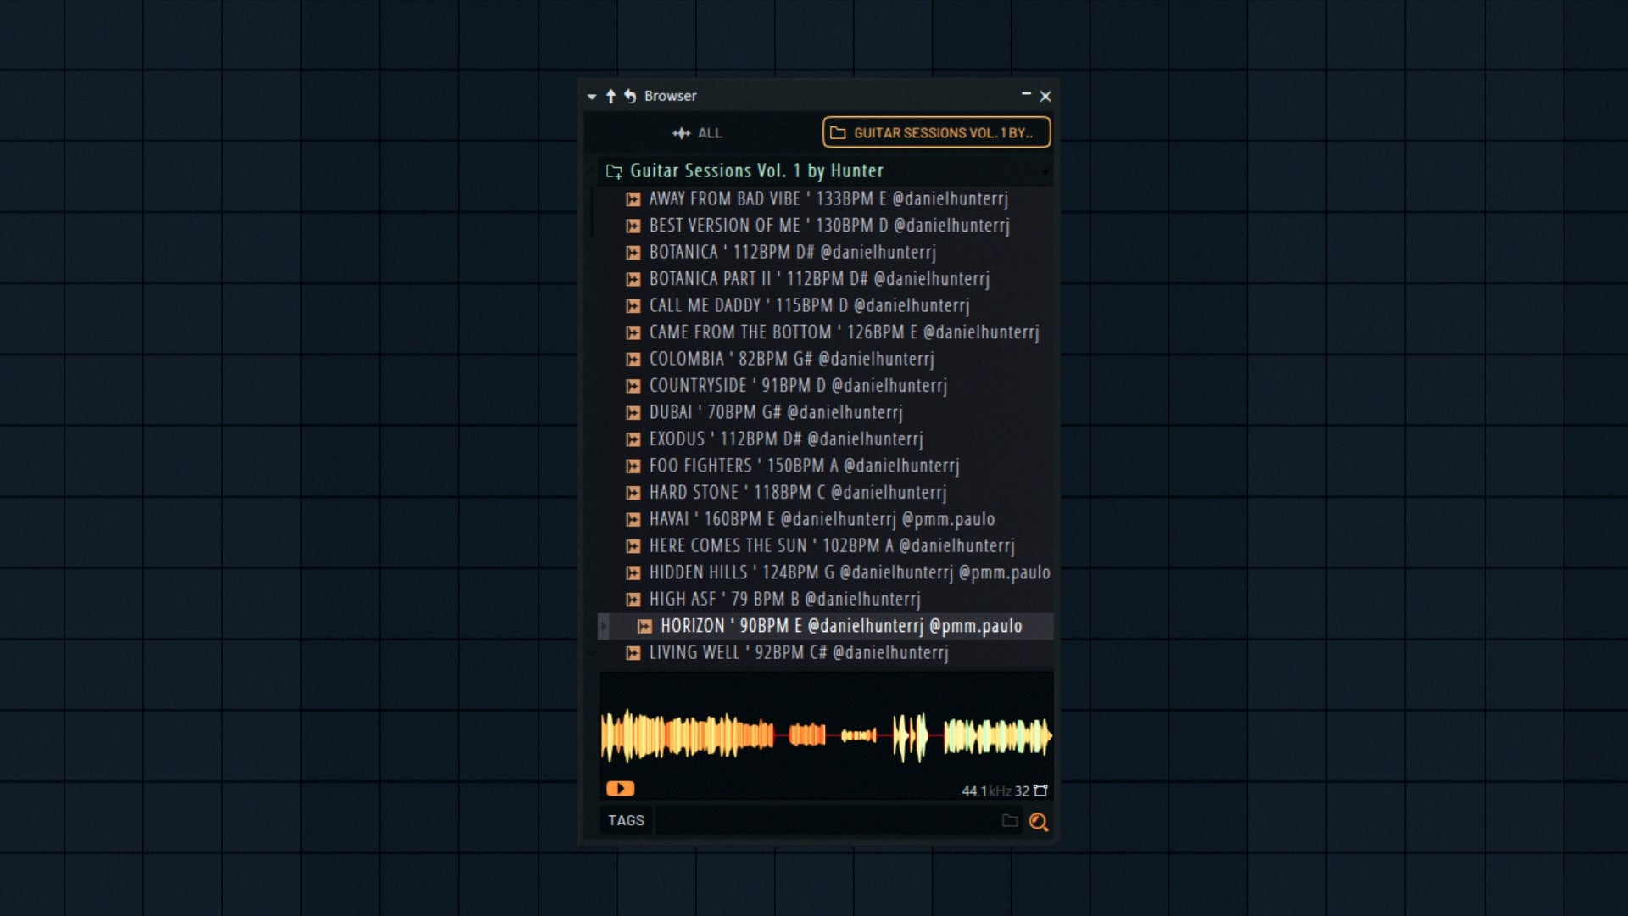Image resolution: width=1628 pixels, height=916 pixels.
Task: Click the preview detach icon next to 32
Action: (x=1041, y=790)
